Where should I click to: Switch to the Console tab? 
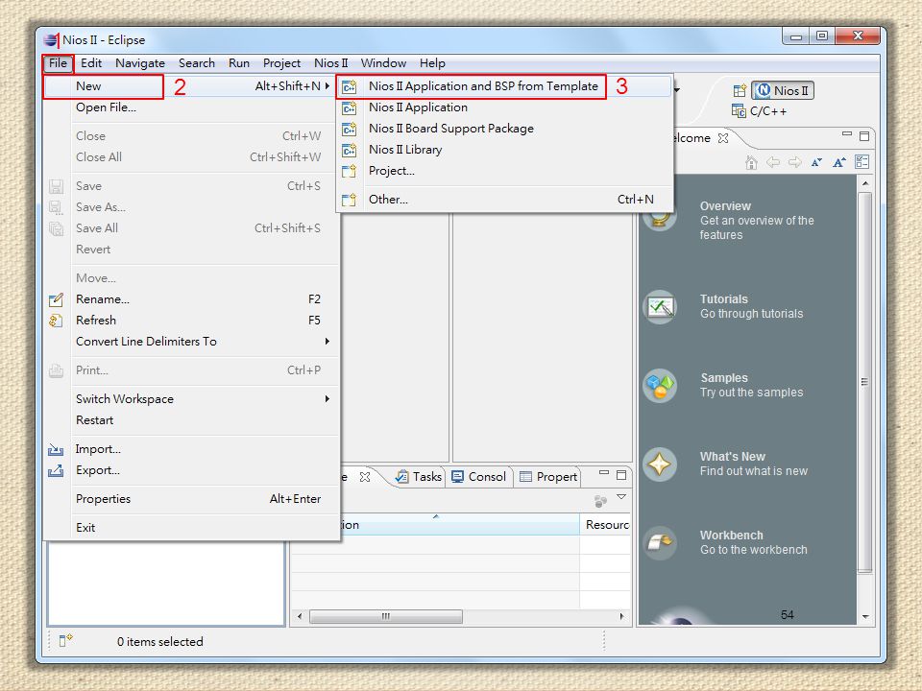coord(478,477)
